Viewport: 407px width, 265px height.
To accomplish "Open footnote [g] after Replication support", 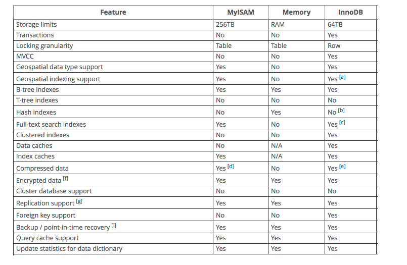I will click(79, 202).
